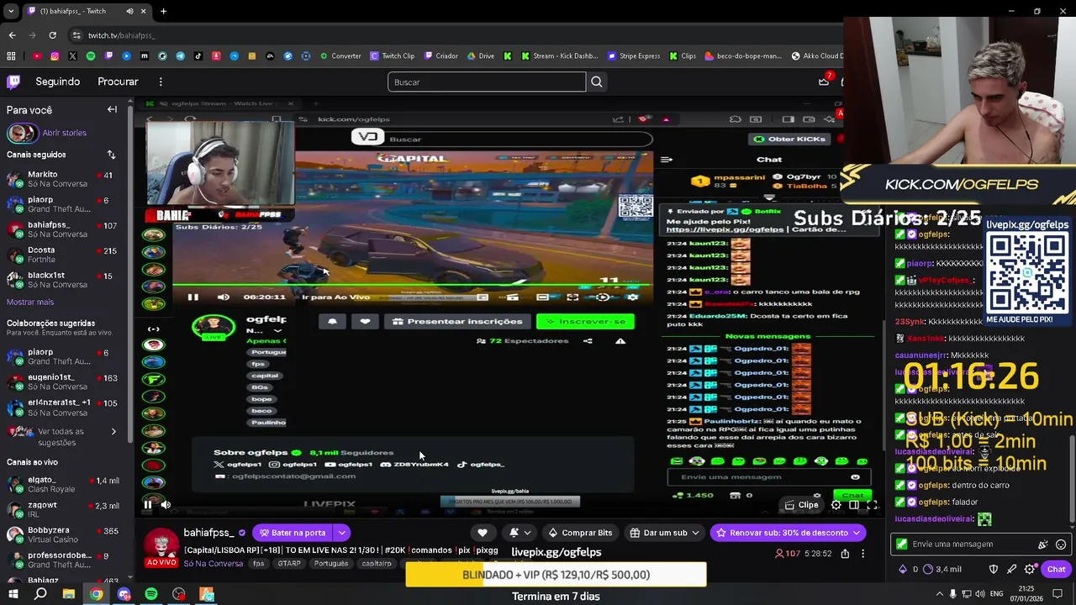The height and width of the screenshot is (605, 1076).
Task: Toggle theatre mode in player
Action: click(x=854, y=505)
